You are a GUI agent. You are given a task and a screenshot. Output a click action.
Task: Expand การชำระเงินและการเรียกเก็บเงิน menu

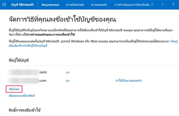pyautogui.click(x=134, y=5)
